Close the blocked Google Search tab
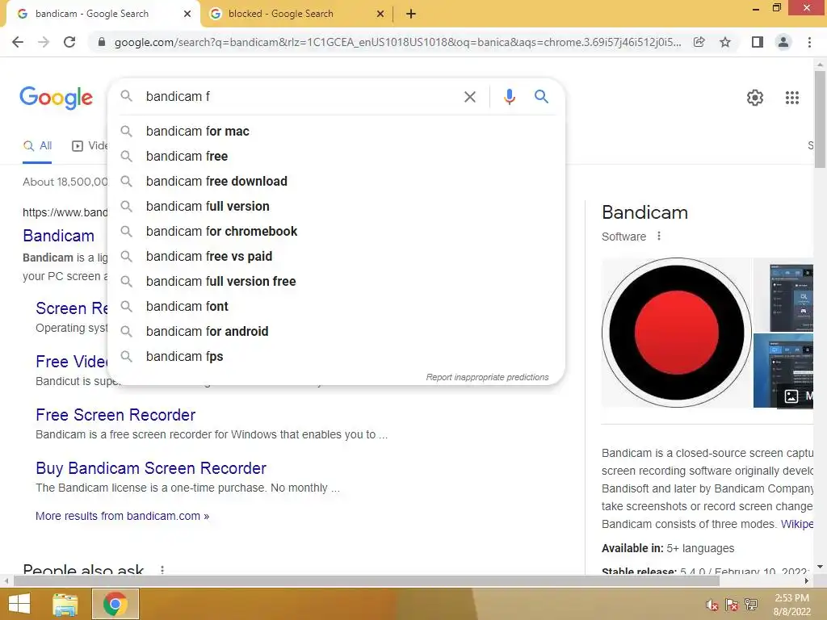The height and width of the screenshot is (620, 827). pyautogui.click(x=380, y=15)
